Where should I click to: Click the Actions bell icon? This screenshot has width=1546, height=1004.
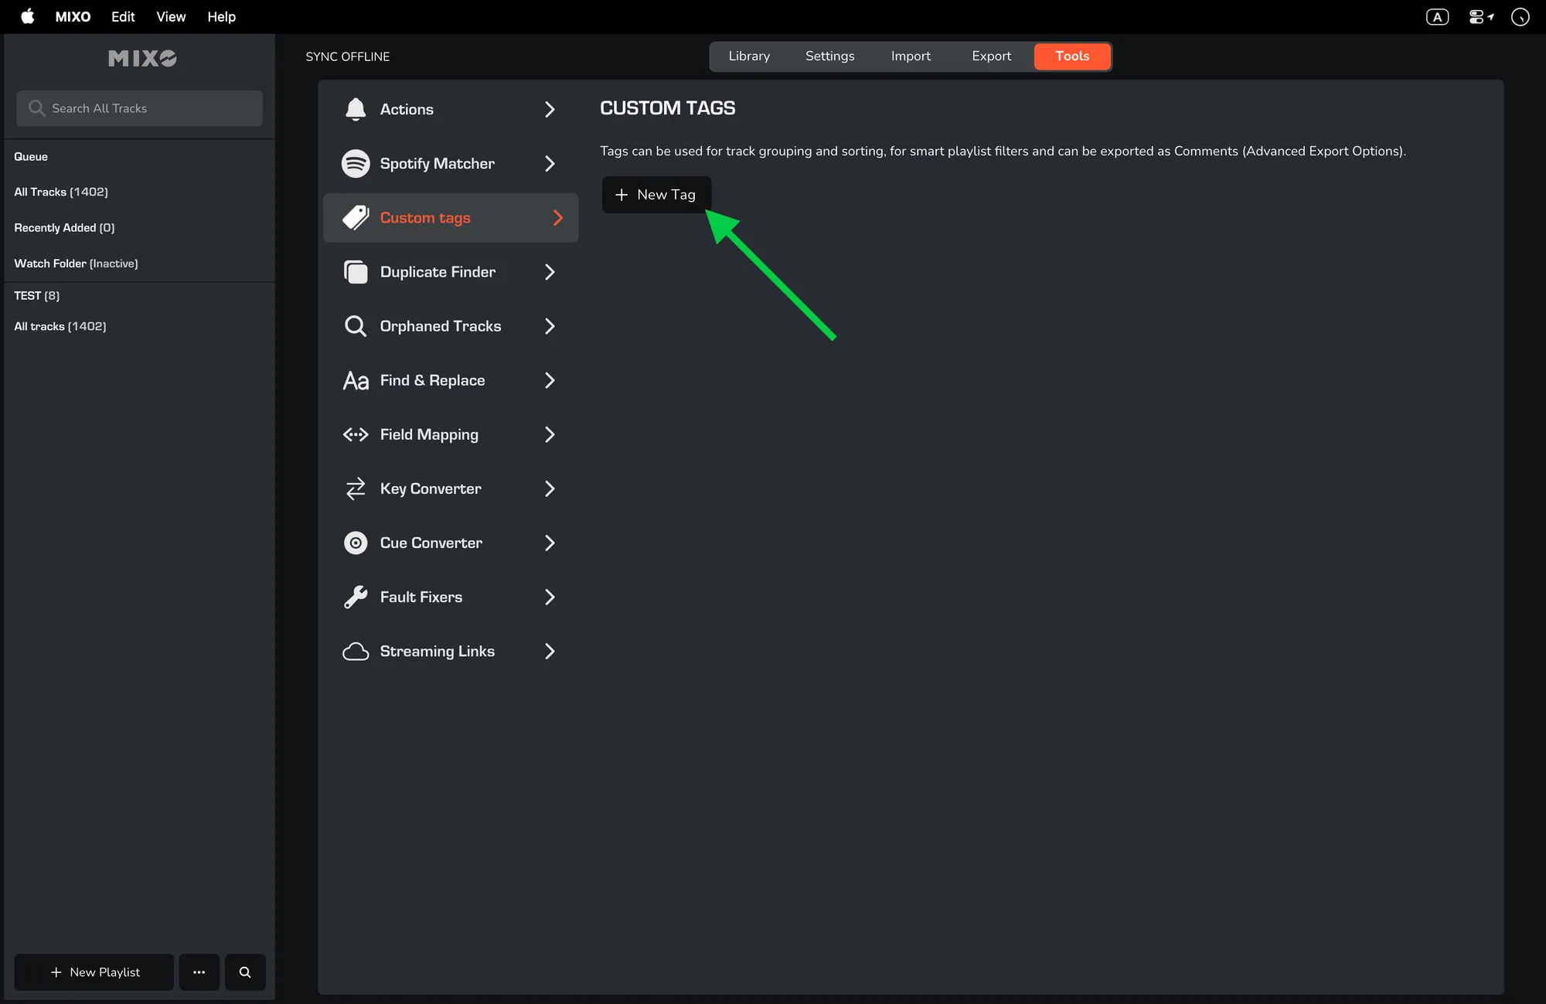coord(356,109)
